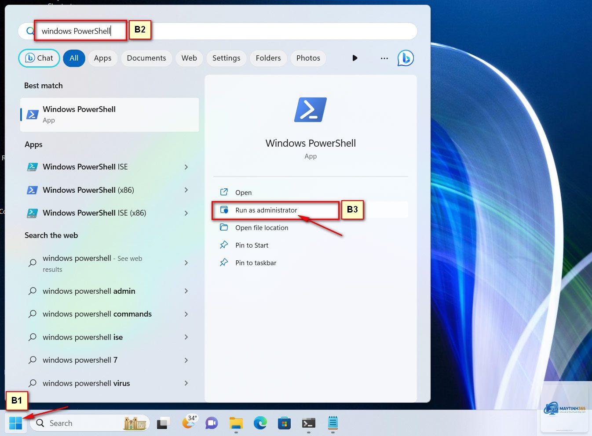Open the Terminal icon on the taskbar
This screenshot has width=592, height=436.
(309, 423)
